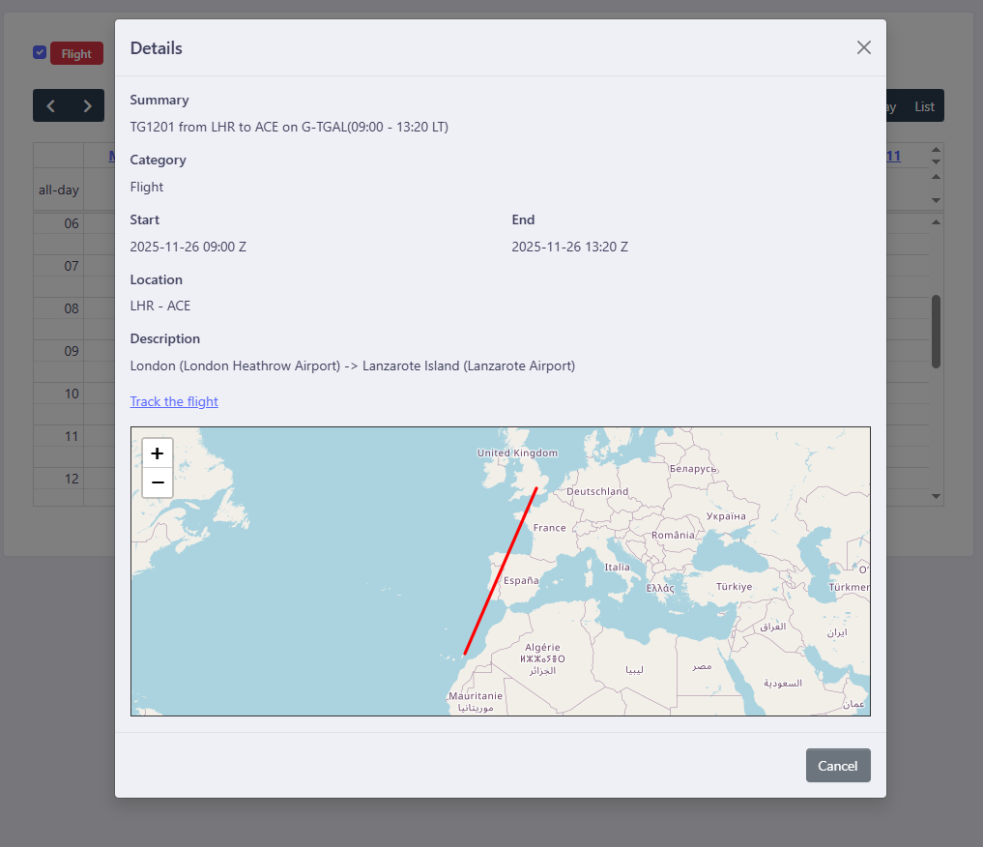Click the time grid vertical scrollbar thumb
The height and width of the screenshot is (847, 983).
(x=936, y=332)
